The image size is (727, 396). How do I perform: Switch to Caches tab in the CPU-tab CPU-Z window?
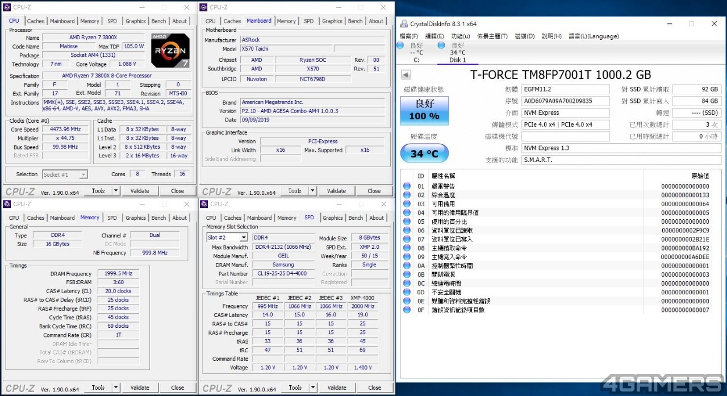click(36, 21)
